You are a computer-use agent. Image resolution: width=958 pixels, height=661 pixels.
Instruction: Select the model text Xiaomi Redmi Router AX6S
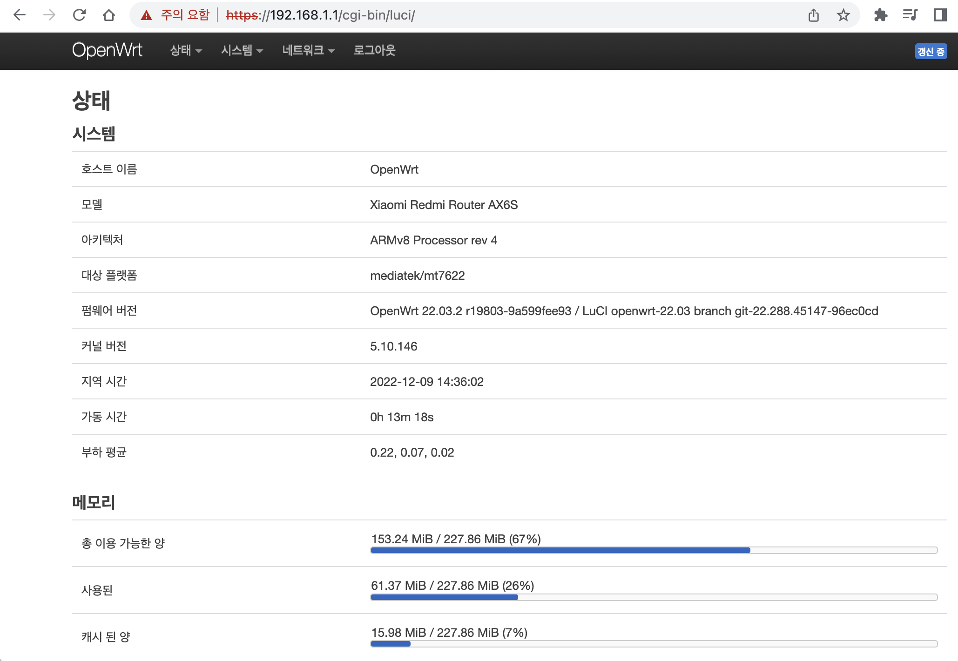coord(444,205)
